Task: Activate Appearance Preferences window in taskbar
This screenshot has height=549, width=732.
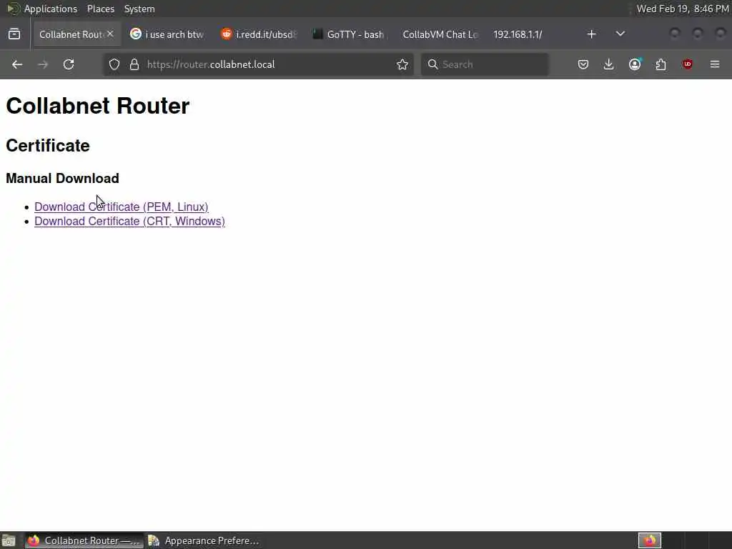Action: tap(204, 540)
